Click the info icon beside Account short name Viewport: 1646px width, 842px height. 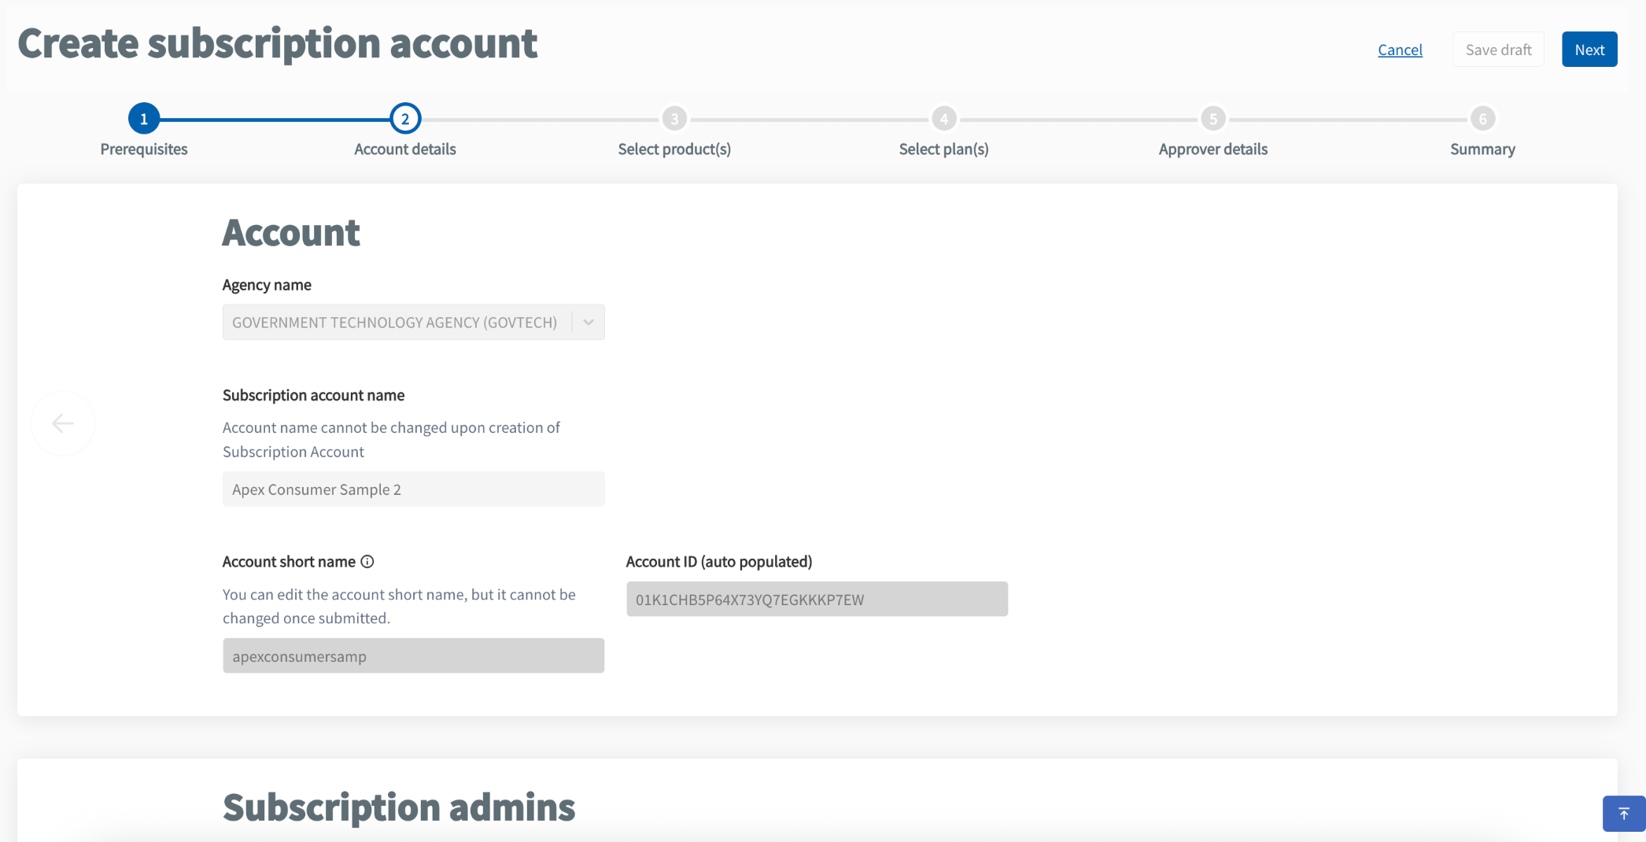(367, 561)
